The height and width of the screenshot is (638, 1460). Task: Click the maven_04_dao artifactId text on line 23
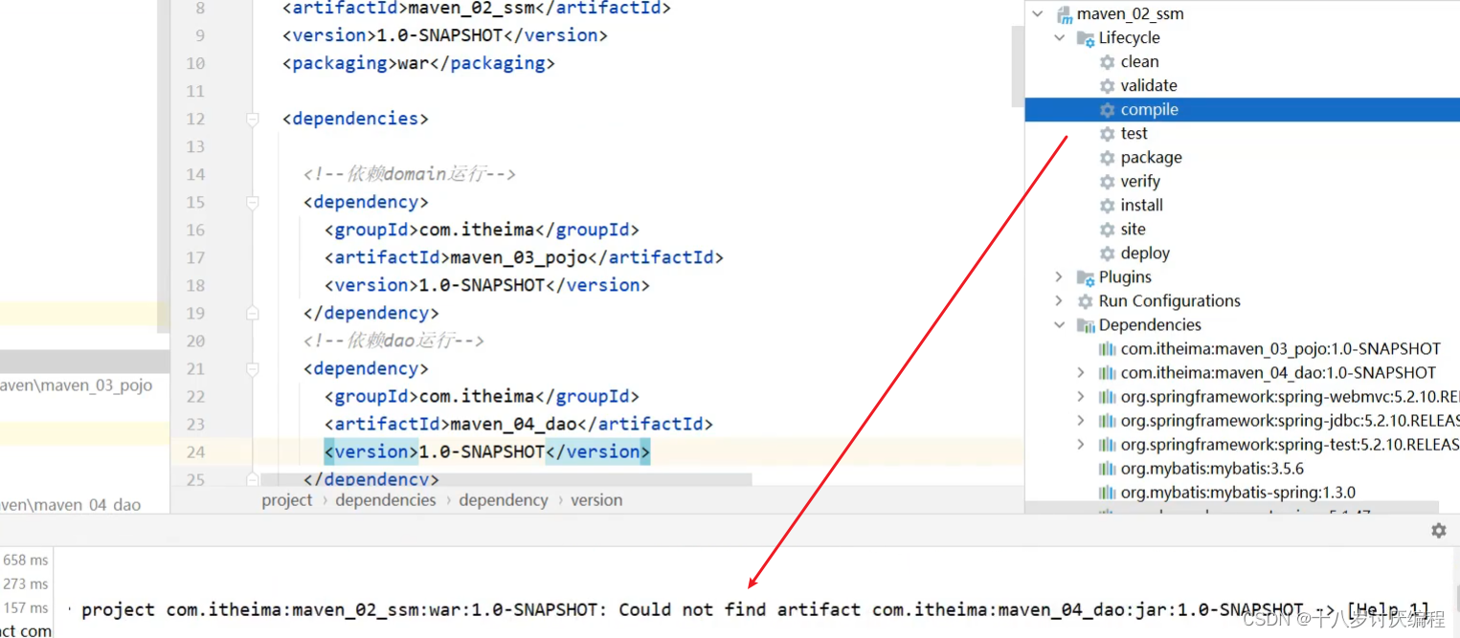(514, 425)
